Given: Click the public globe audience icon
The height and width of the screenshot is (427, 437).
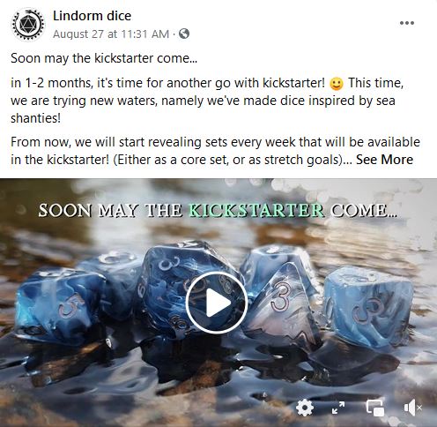Looking at the screenshot, I should (184, 34).
